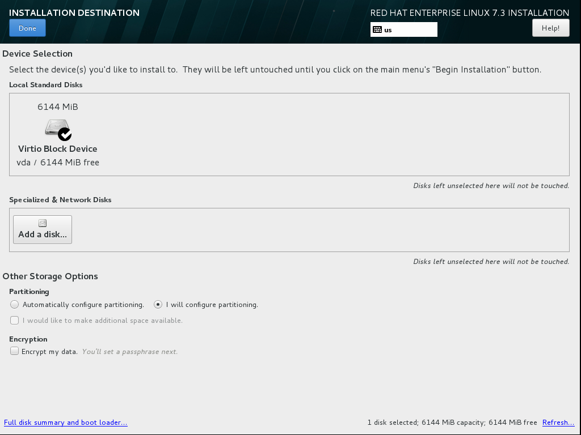
Task: Click the 1 disk selected status text
Action: click(x=452, y=423)
